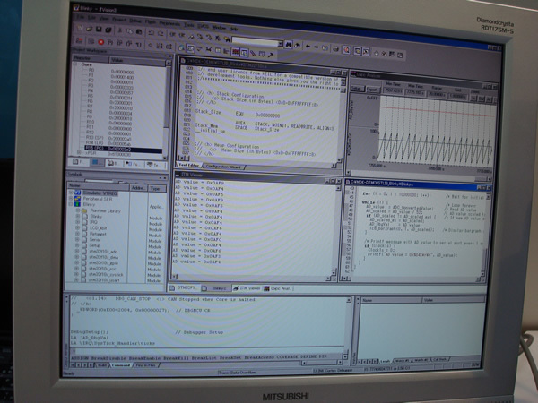Open the Window menu
This screenshot has width=538, height=403.
219,28
